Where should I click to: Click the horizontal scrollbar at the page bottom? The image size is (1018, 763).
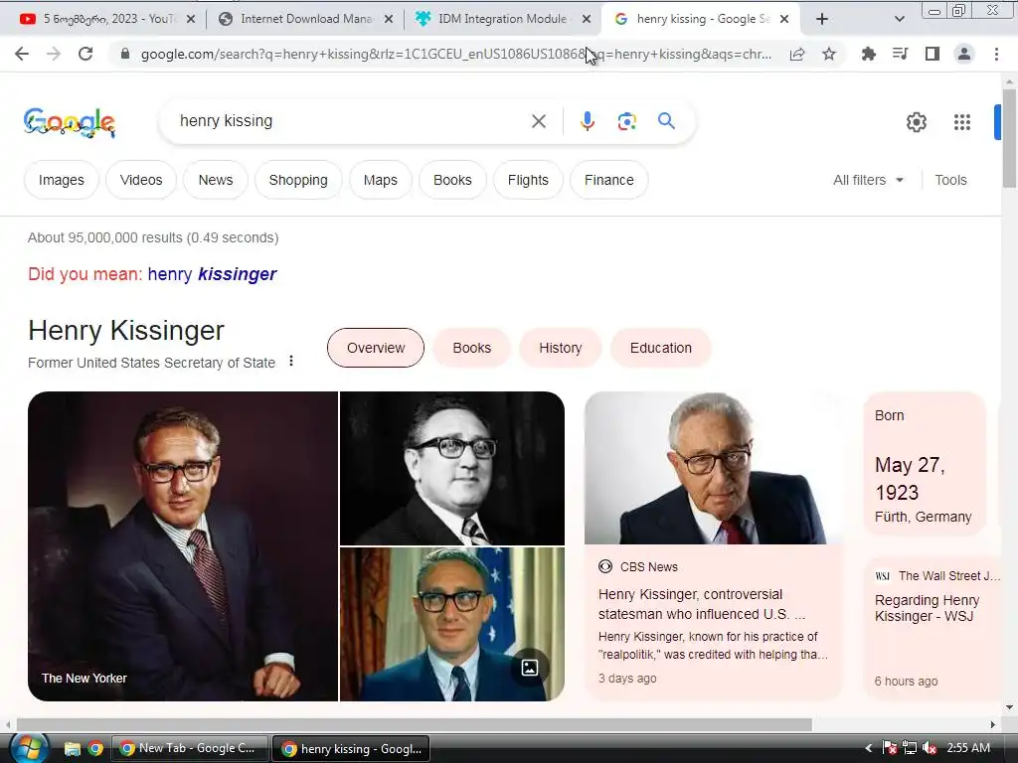point(415,724)
